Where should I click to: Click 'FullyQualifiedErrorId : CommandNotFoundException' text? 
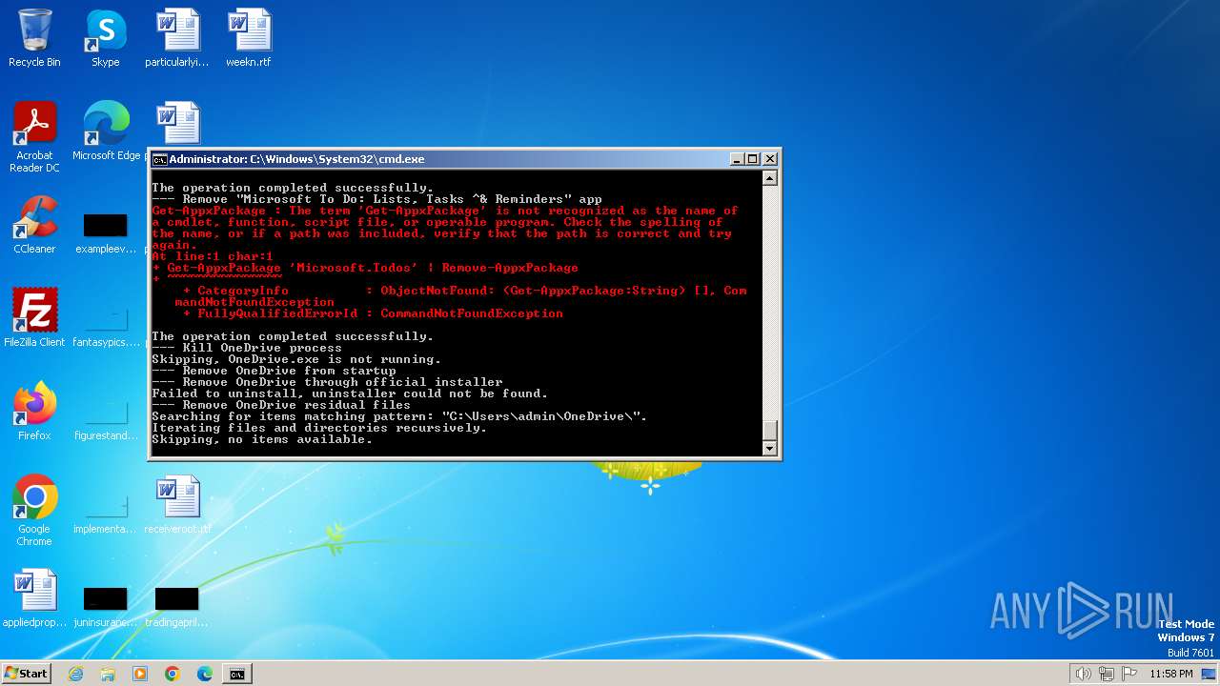click(380, 313)
